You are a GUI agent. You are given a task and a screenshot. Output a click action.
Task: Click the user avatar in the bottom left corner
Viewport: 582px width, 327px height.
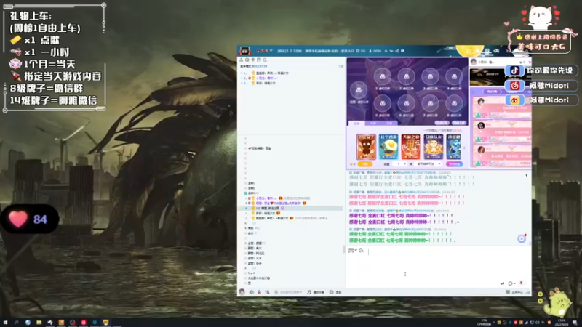coord(242,292)
